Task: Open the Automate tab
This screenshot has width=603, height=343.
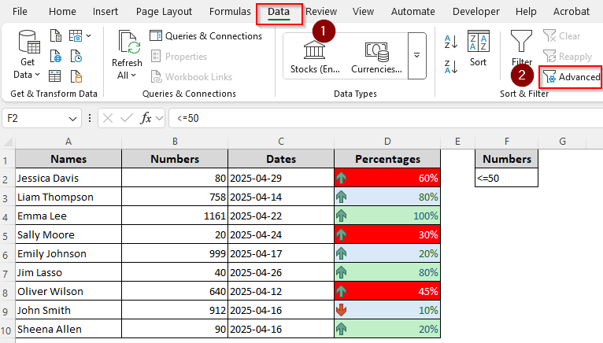Action: [413, 12]
